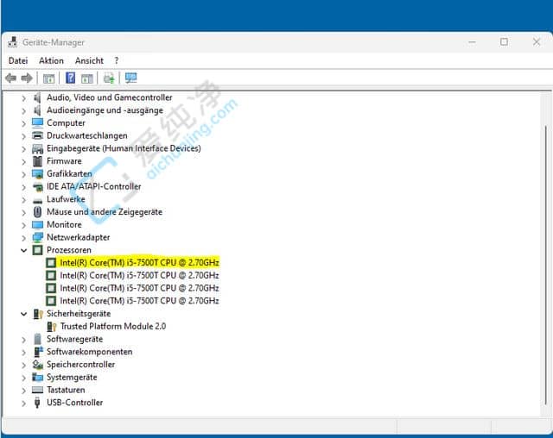The width and height of the screenshot is (553, 438).
Task: Open the Ansicht menu
Action: tap(89, 60)
